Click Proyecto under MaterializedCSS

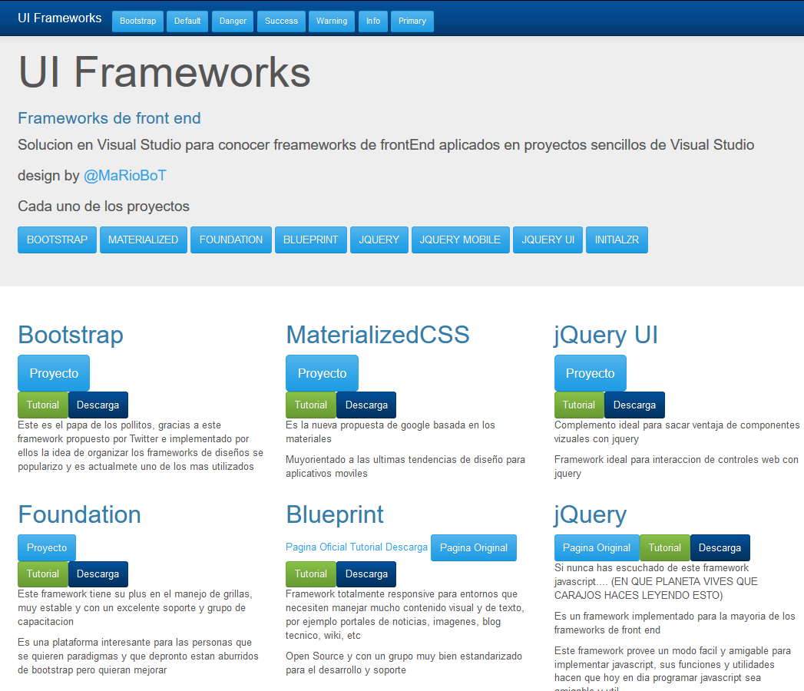click(322, 373)
